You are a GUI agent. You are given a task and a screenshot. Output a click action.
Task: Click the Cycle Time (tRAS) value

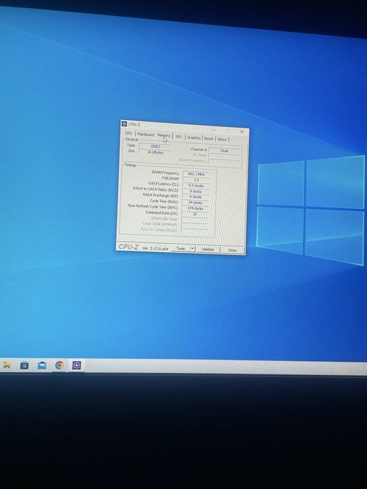pyautogui.click(x=195, y=203)
